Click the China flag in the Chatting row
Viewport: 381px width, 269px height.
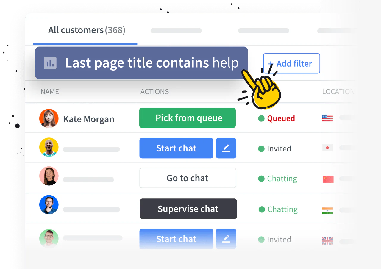tap(327, 178)
